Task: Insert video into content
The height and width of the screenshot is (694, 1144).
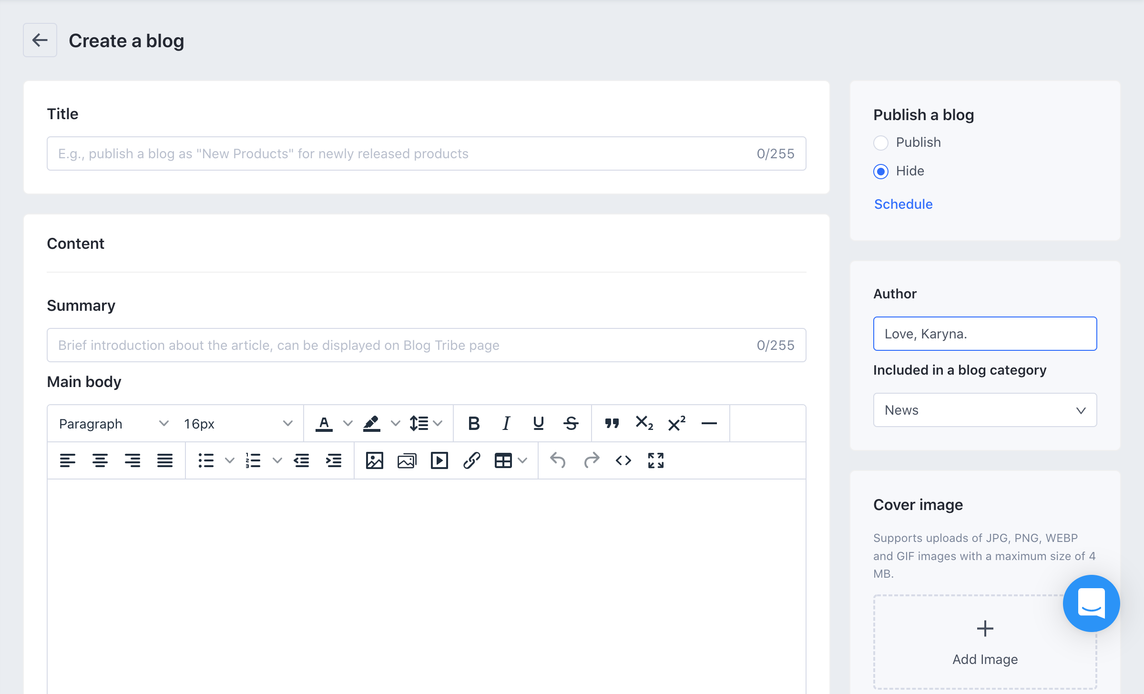Action: [x=439, y=460]
